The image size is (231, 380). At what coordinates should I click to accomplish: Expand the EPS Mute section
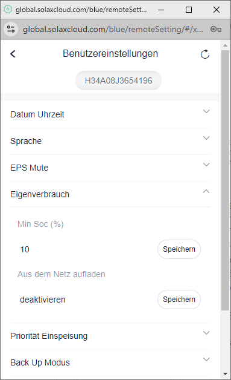tap(110, 168)
